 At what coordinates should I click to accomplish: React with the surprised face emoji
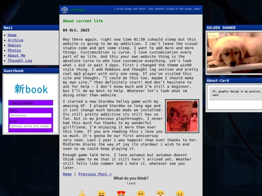click(x=141, y=194)
